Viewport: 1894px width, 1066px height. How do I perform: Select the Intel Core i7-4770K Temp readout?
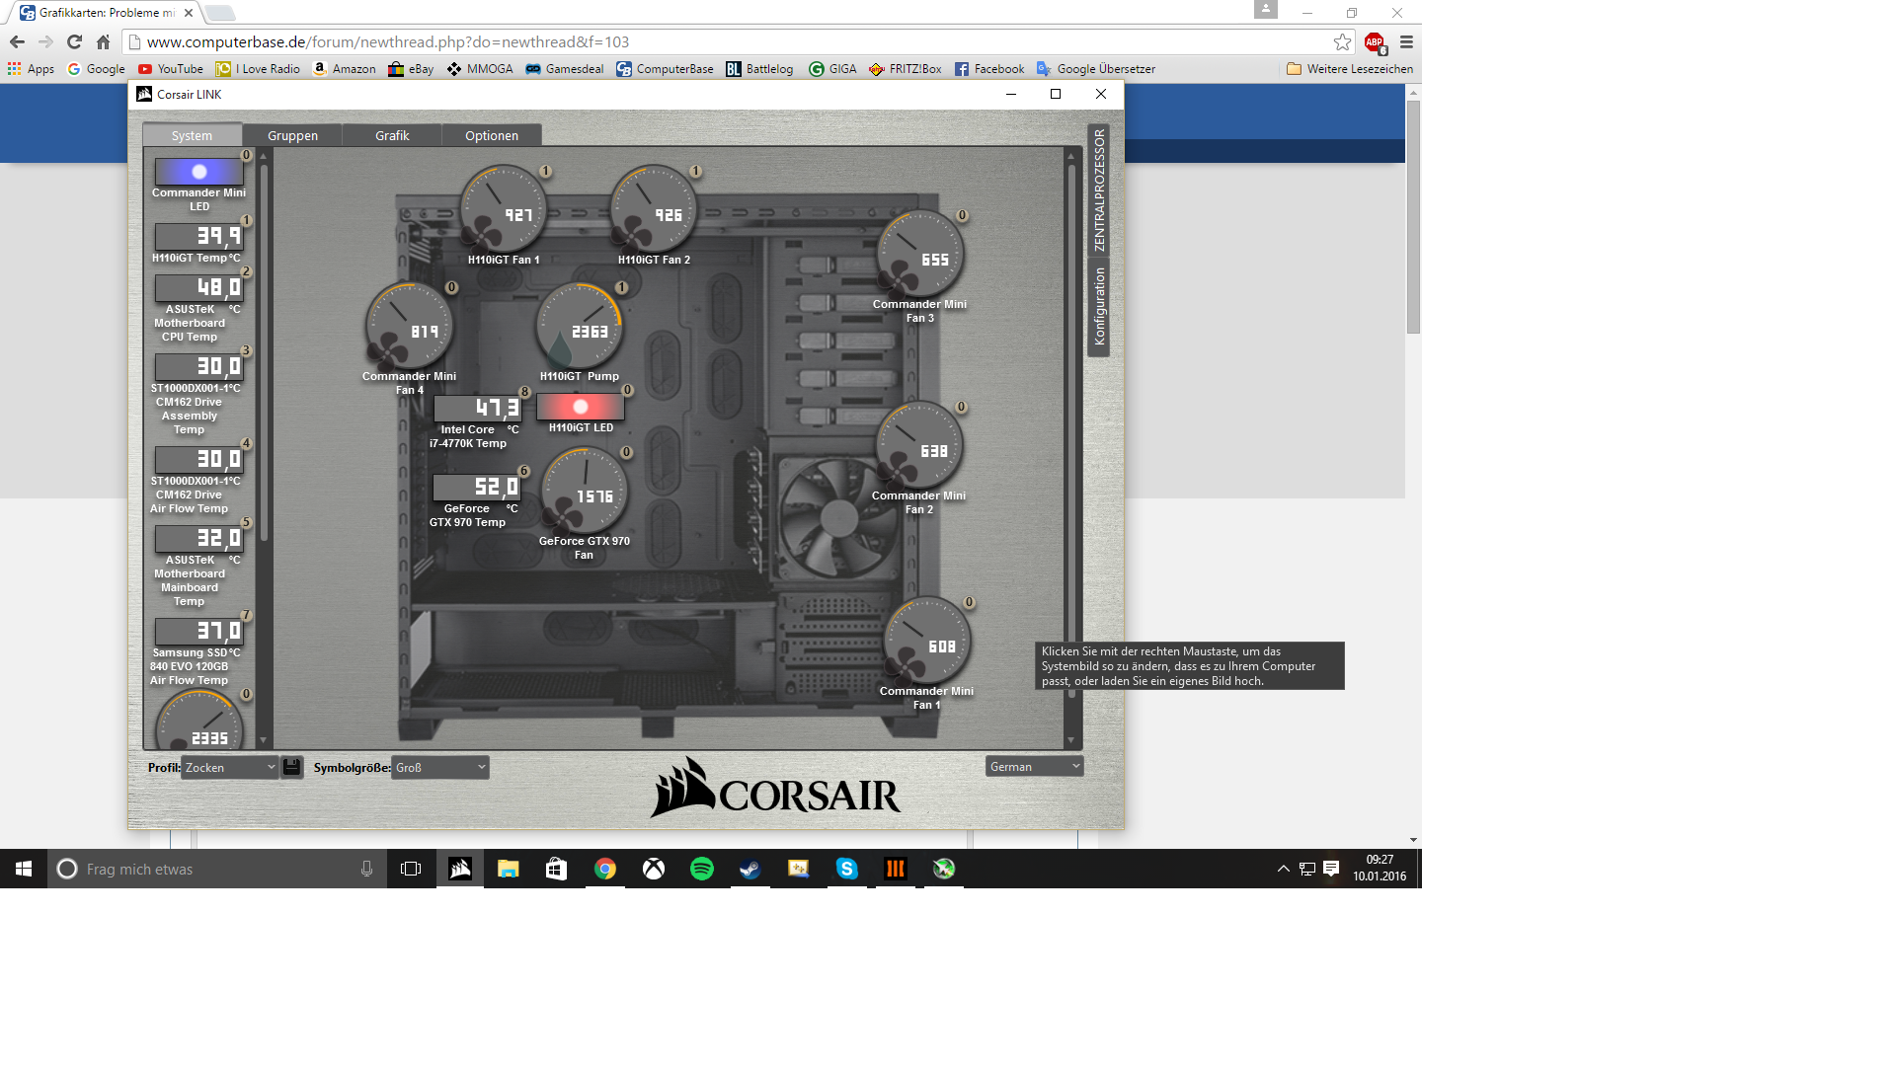tap(477, 407)
